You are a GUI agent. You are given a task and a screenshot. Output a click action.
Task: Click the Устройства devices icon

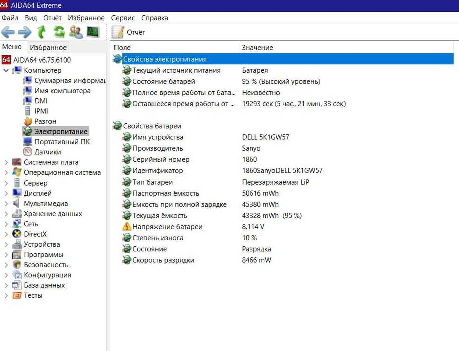point(17,244)
